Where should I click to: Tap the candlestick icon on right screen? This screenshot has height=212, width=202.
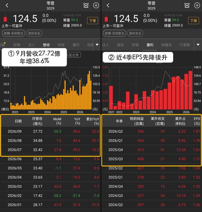(x=106, y=19)
